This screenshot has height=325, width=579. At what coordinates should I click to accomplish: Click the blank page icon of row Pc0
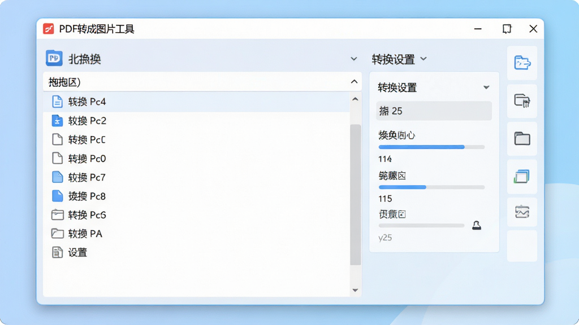tap(57, 158)
